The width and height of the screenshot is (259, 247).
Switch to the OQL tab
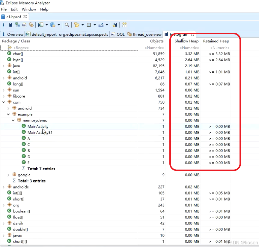[x=118, y=34]
